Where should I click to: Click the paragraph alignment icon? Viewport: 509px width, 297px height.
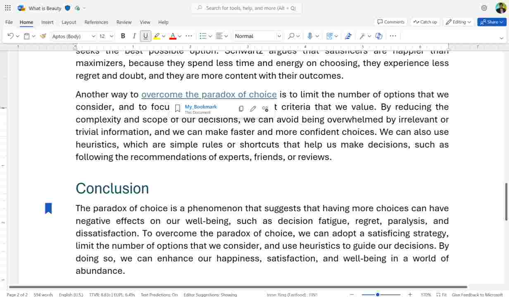219,36
